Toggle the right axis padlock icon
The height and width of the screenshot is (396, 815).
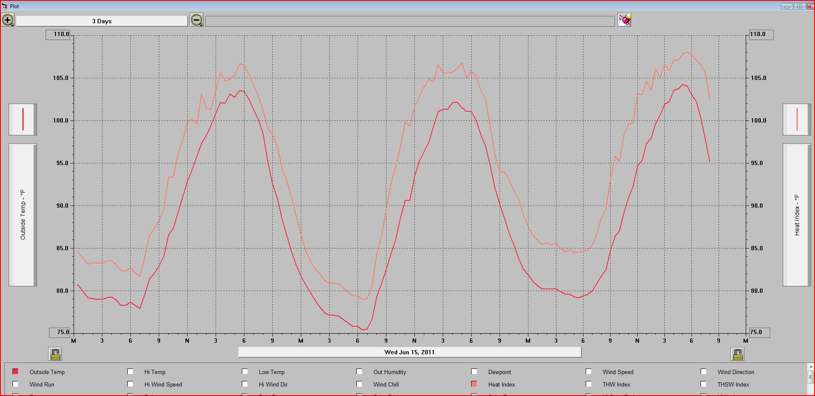738,354
